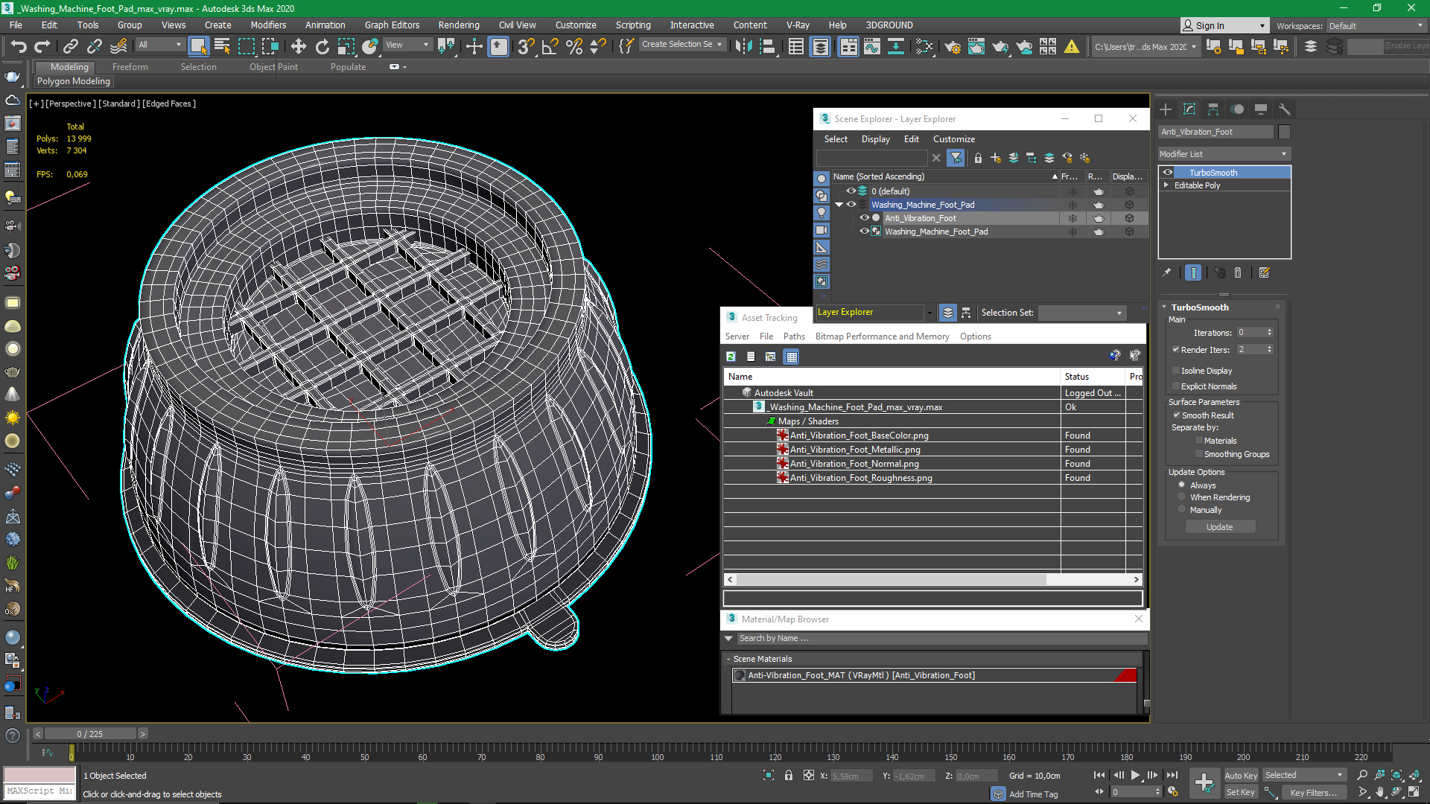Toggle the Angle Snap button
Viewport: 1430px width, 804px height.
point(550,47)
